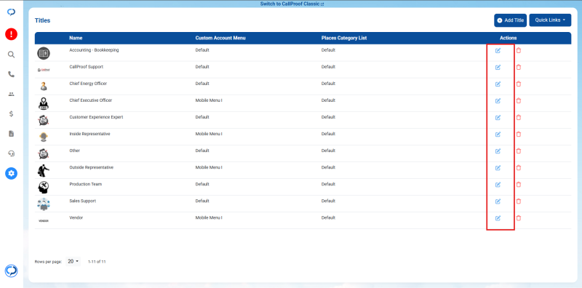Open the blue settings gear icon
Image resolution: width=582 pixels, height=288 pixels.
11,173
